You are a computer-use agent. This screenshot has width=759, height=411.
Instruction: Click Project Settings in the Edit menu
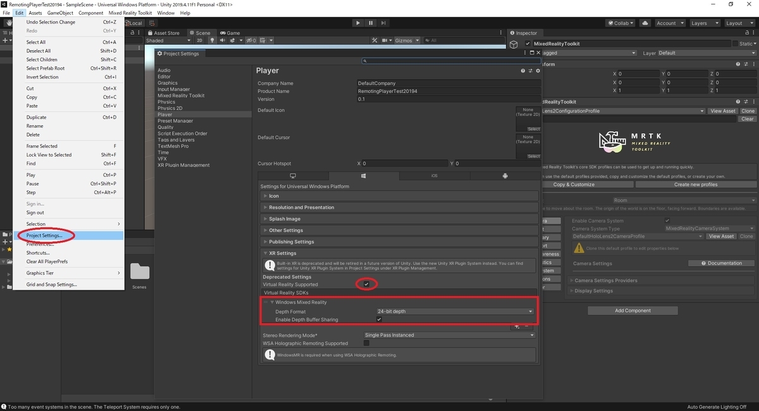[68, 236]
